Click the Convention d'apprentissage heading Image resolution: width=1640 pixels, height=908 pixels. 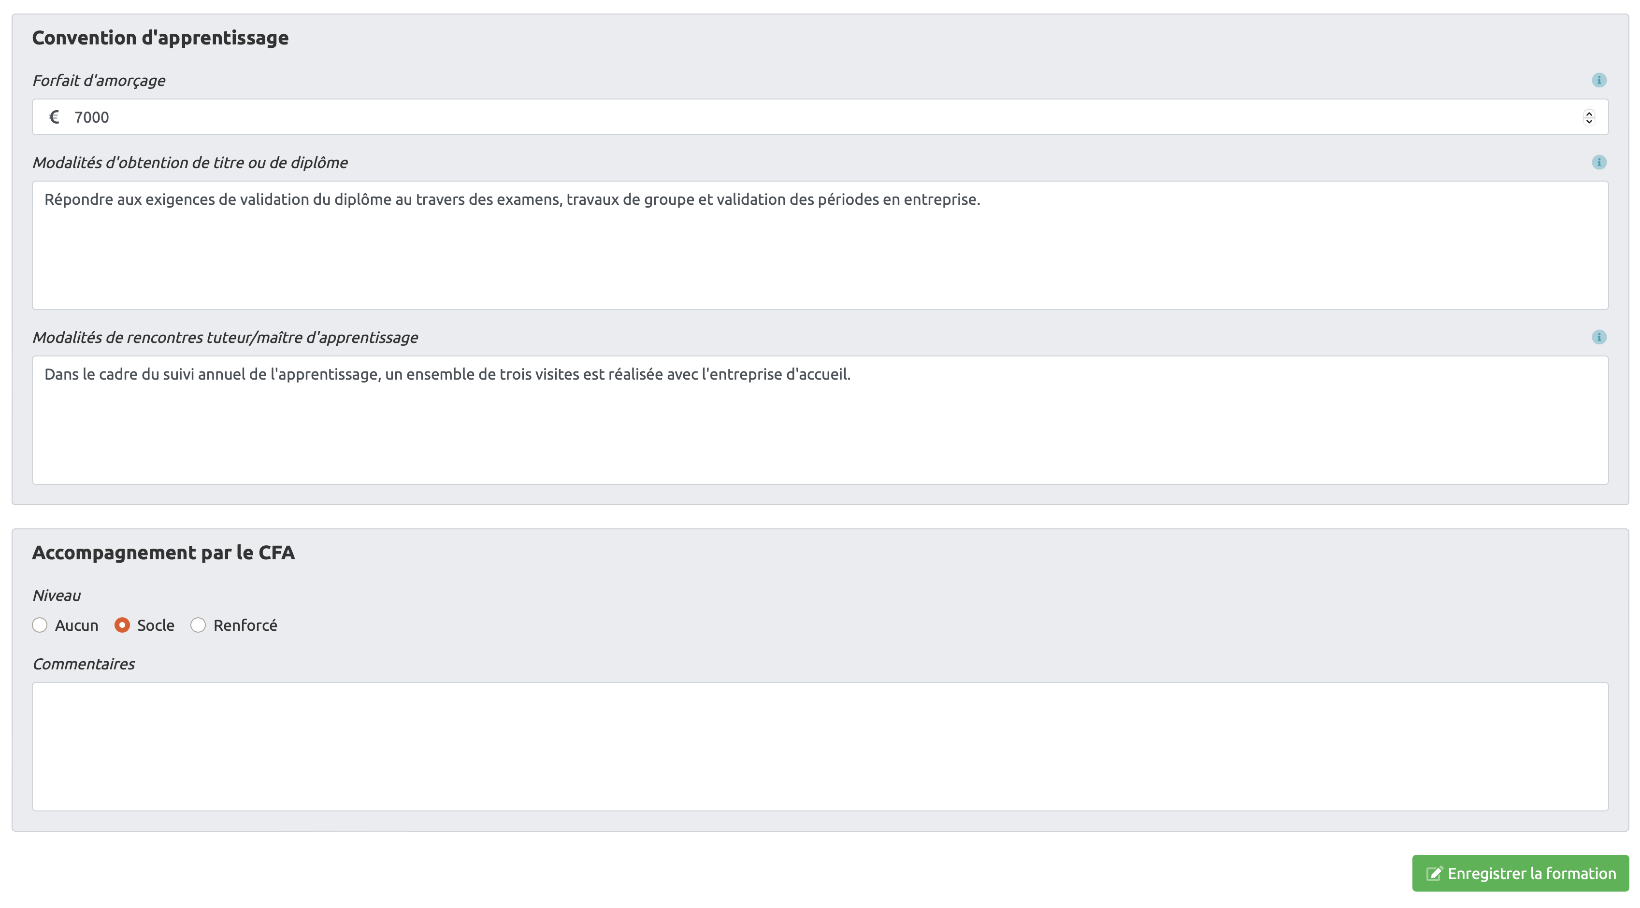coord(160,38)
